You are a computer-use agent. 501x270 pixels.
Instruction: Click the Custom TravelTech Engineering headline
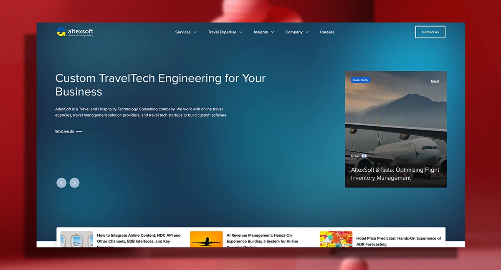[160, 85]
